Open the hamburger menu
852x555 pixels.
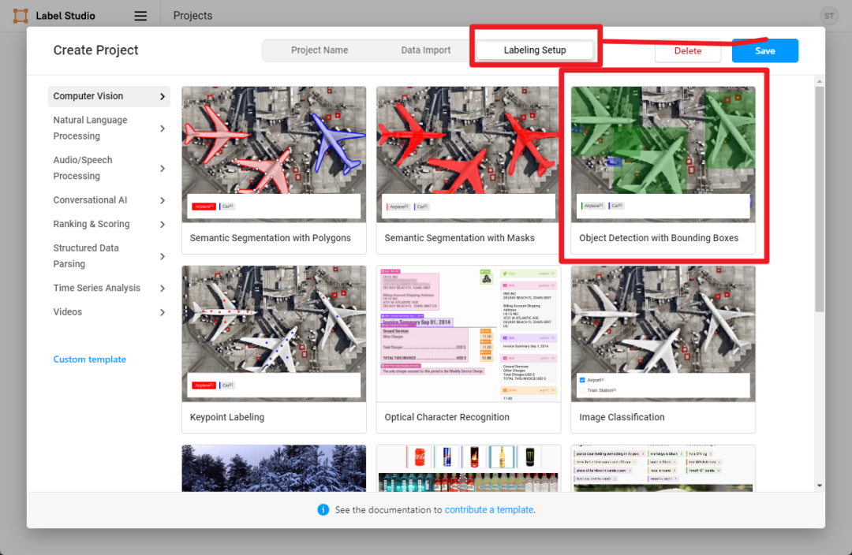[140, 16]
